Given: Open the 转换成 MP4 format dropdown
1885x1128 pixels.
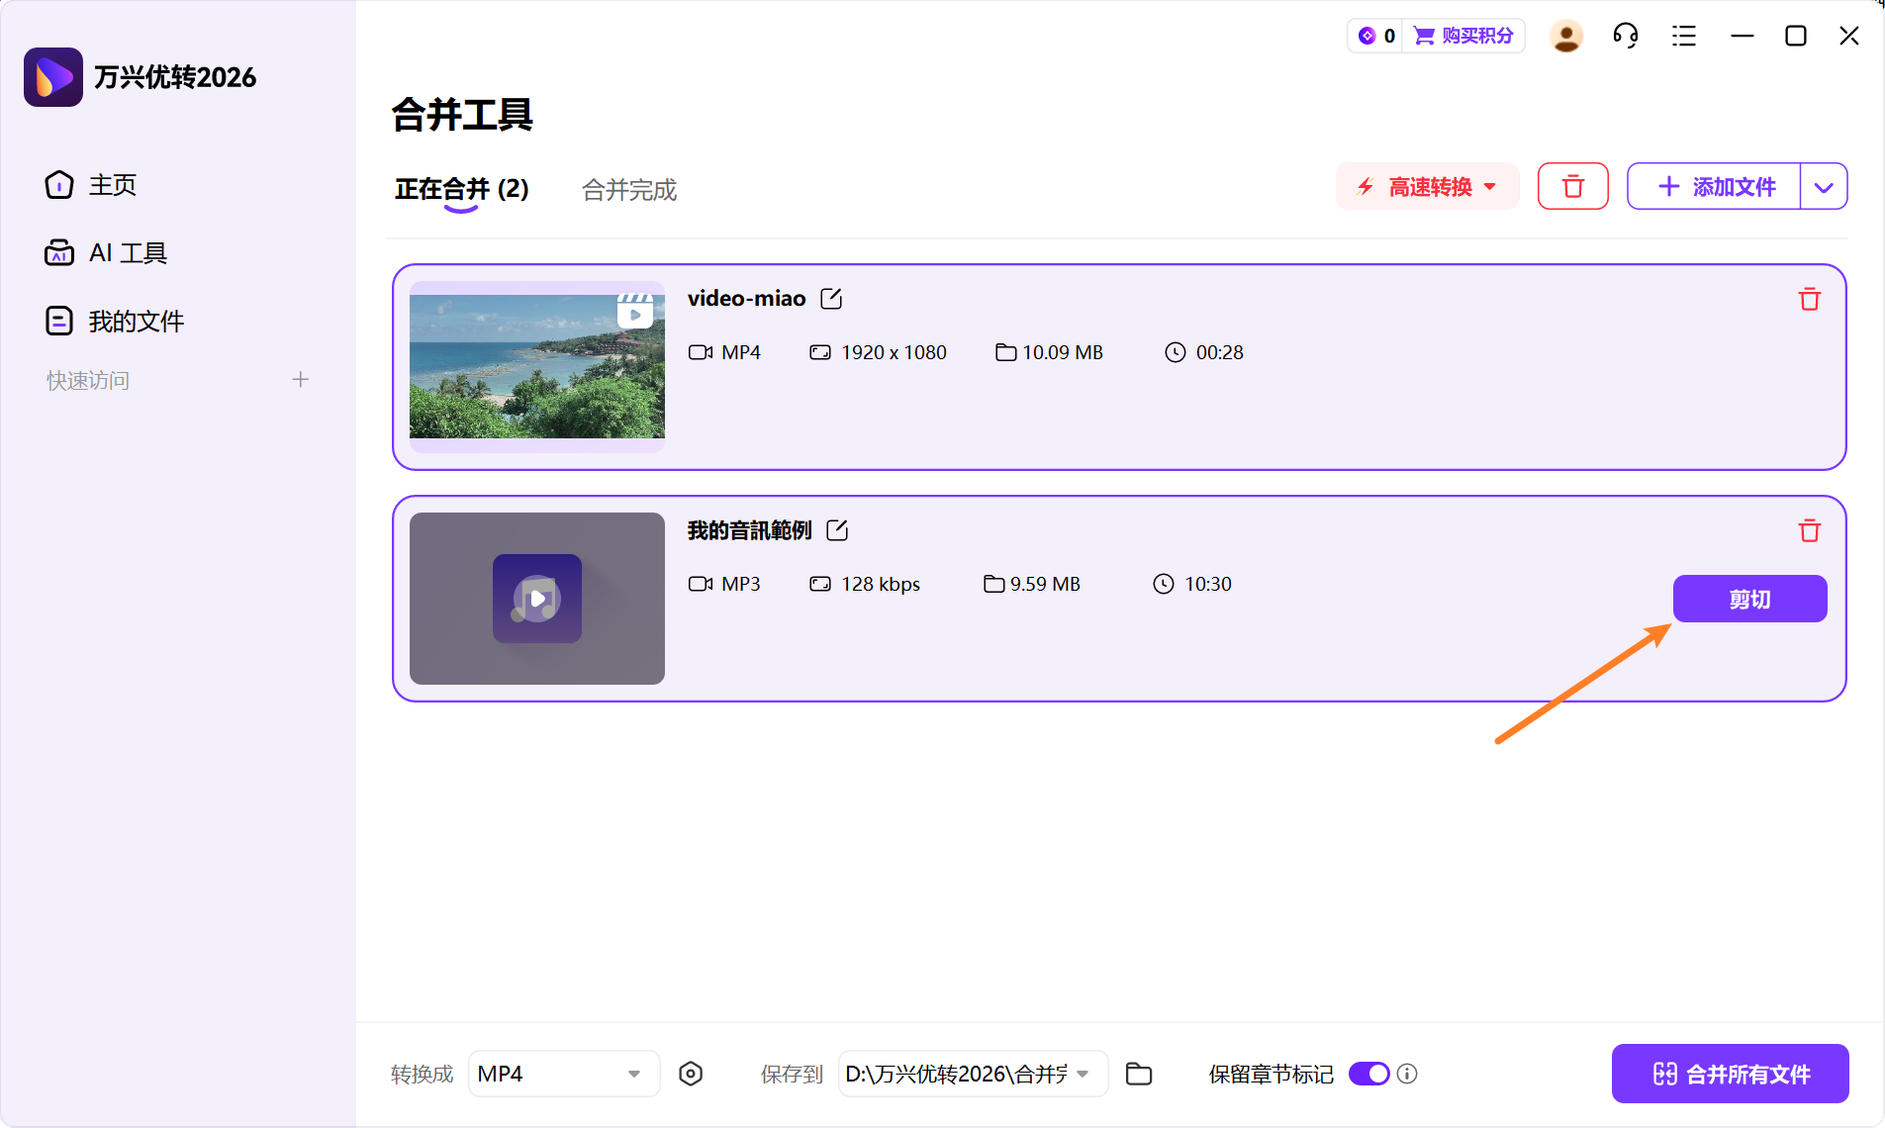Looking at the screenshot, I should (563, 1074).
